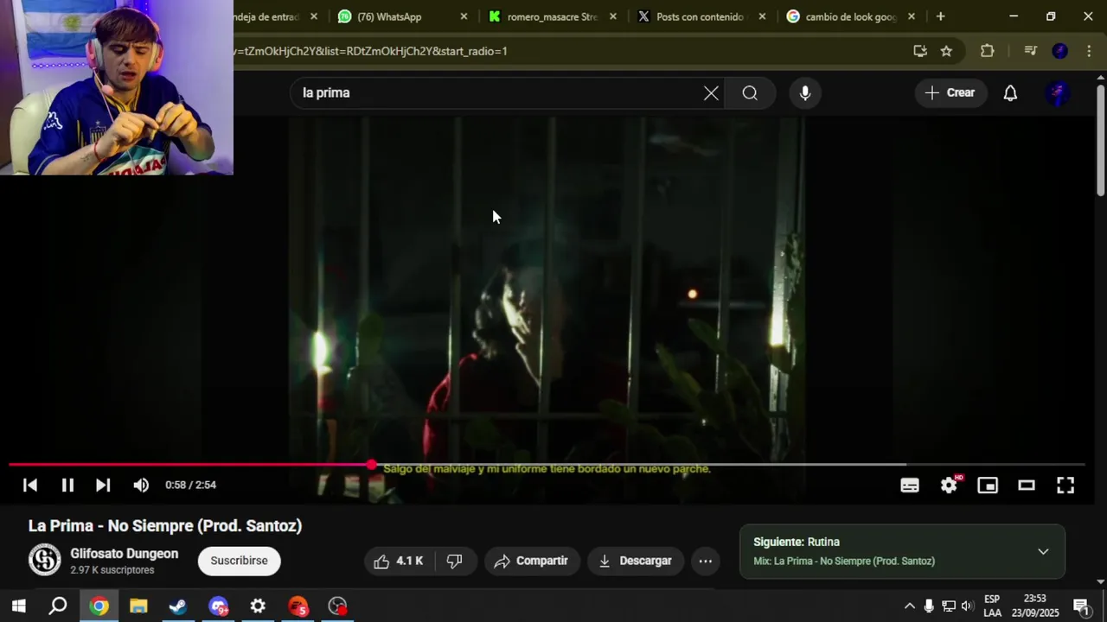
Task: Open taskbar search
Action: coord(58,606)
